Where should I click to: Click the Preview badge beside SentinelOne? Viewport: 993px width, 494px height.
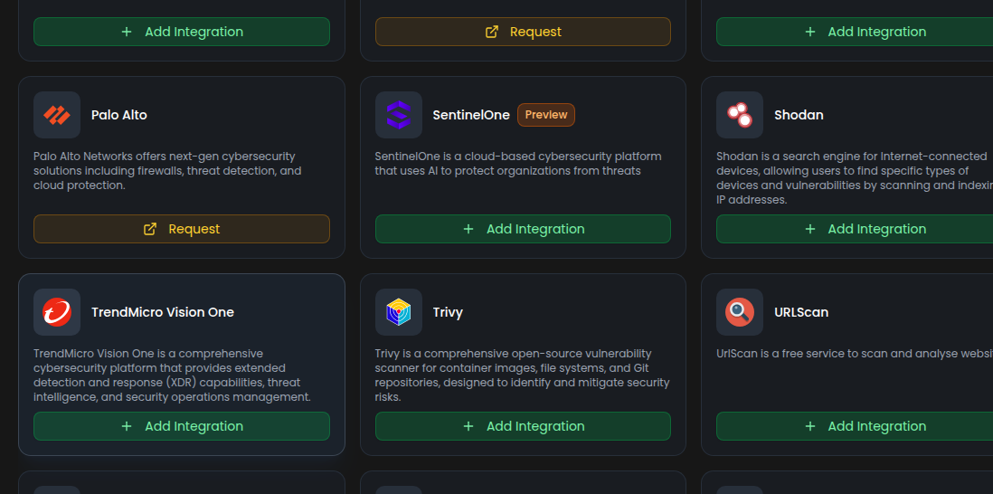point(546,115)
